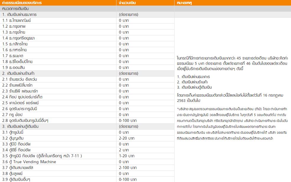Click the row '1.5 ธ.กสิกรไทย'

(x=15, y=44)
